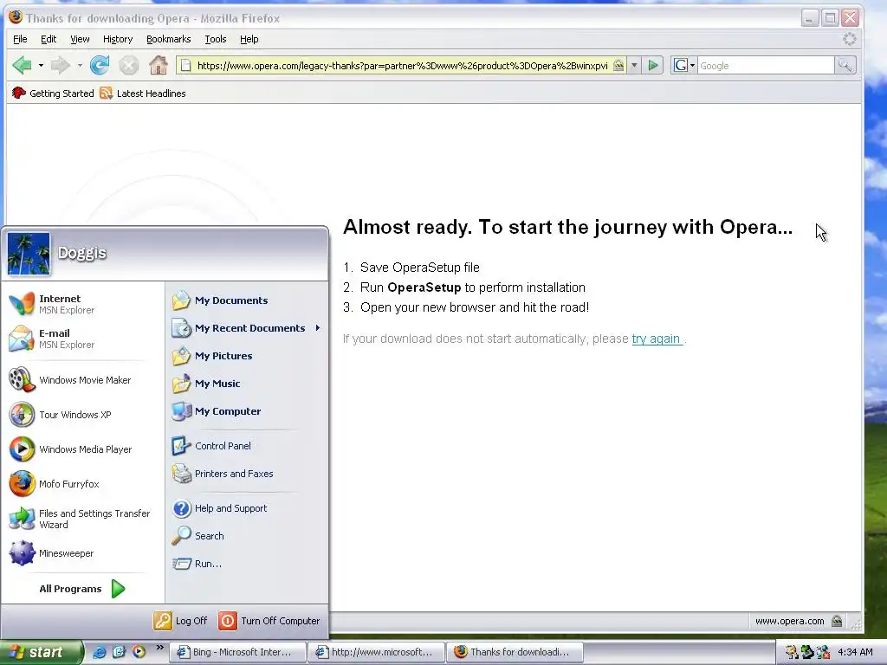Open the Home page icon

click(159, 66)
